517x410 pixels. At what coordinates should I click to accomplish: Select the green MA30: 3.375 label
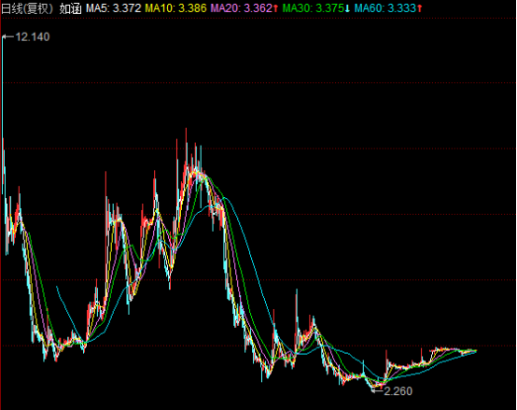(314, 8)
